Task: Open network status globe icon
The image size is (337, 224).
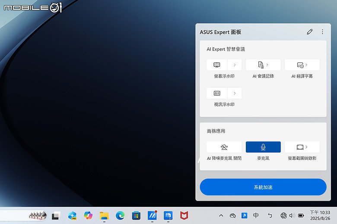Action: tap(283, 215)
